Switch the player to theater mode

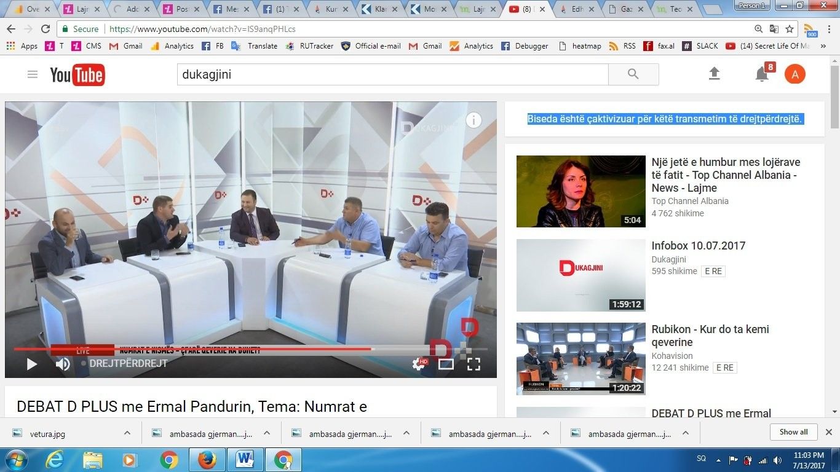(447, 364)
